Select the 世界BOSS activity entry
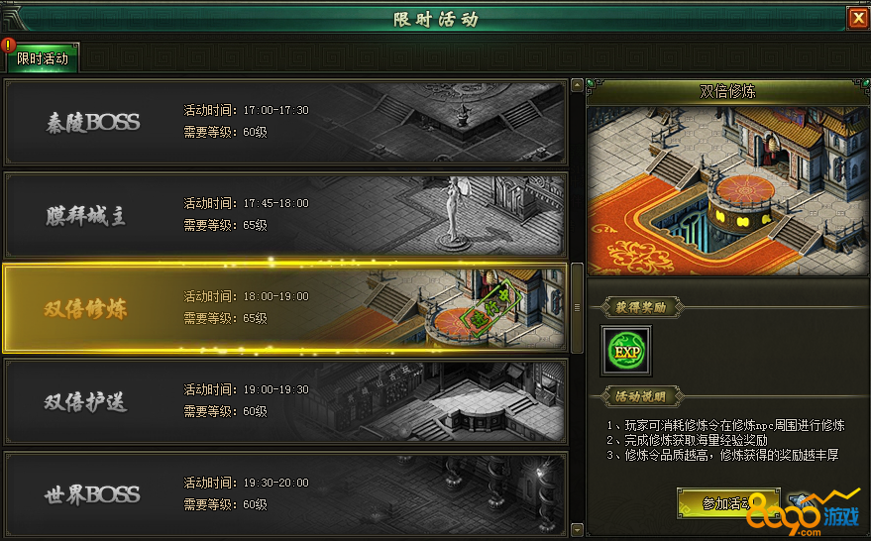 (285, 494)
